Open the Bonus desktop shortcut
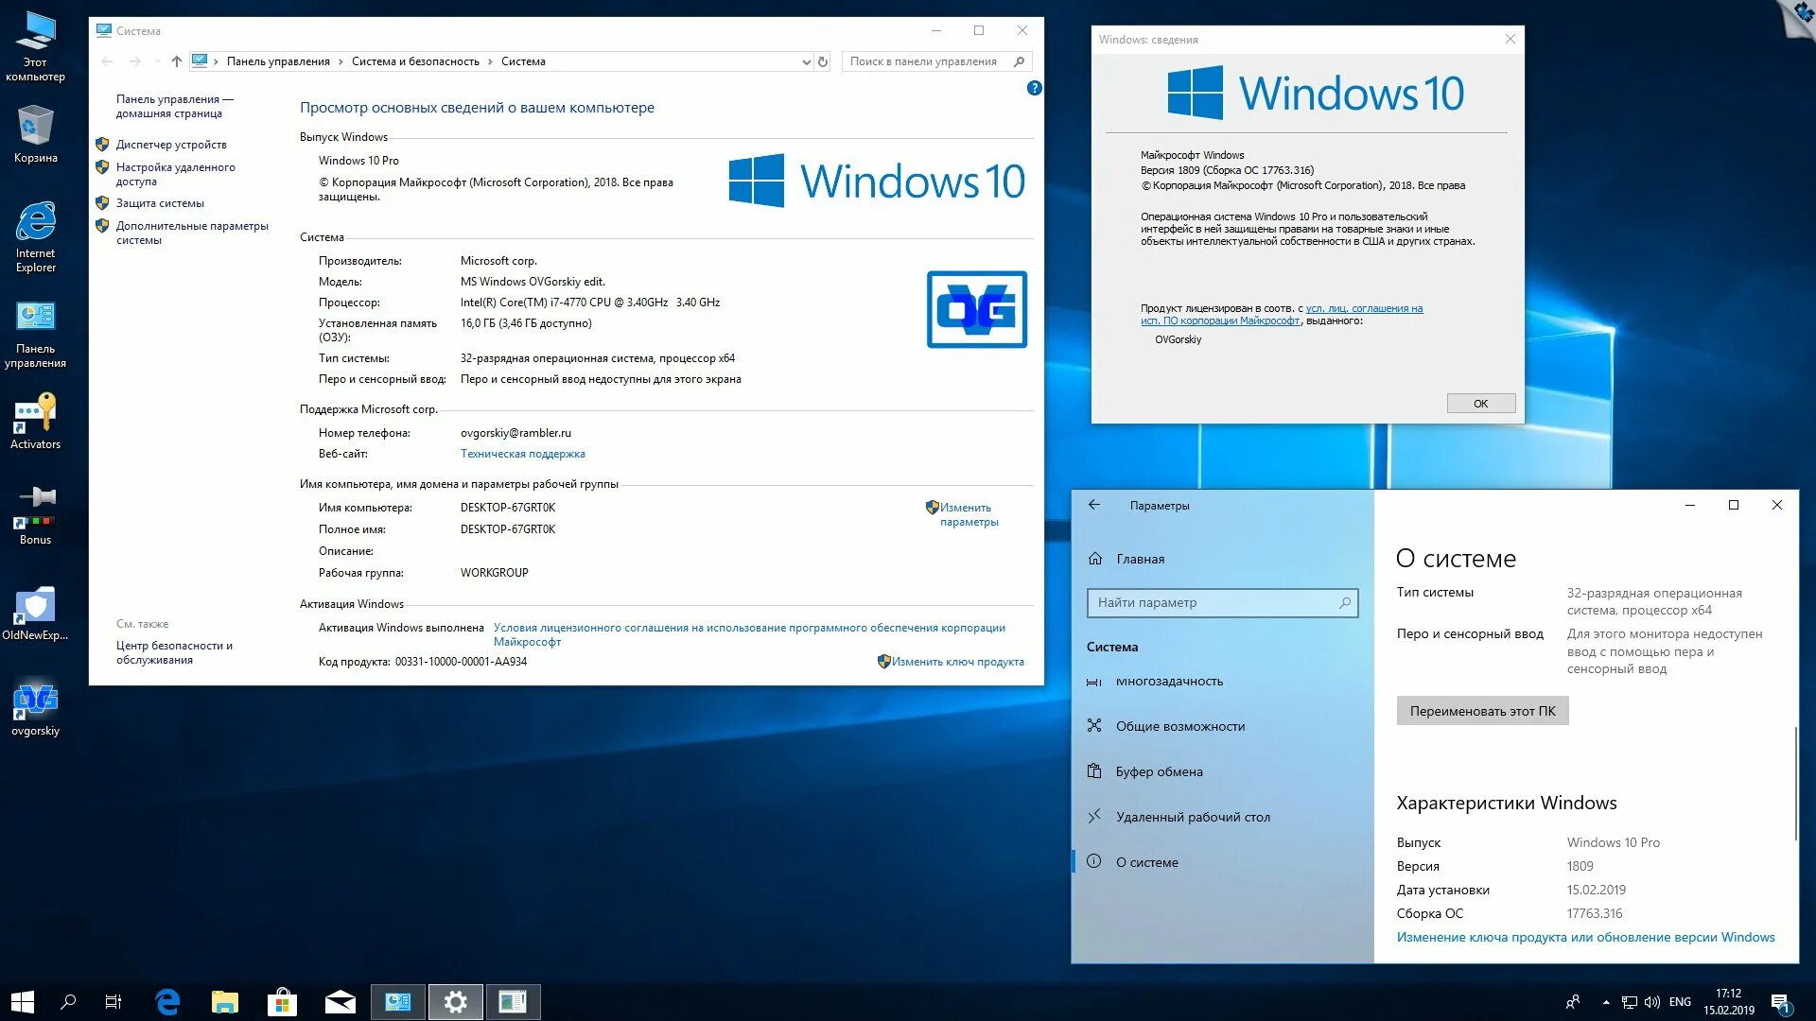Screen dimensions: 1816x1021 [35, 516]
